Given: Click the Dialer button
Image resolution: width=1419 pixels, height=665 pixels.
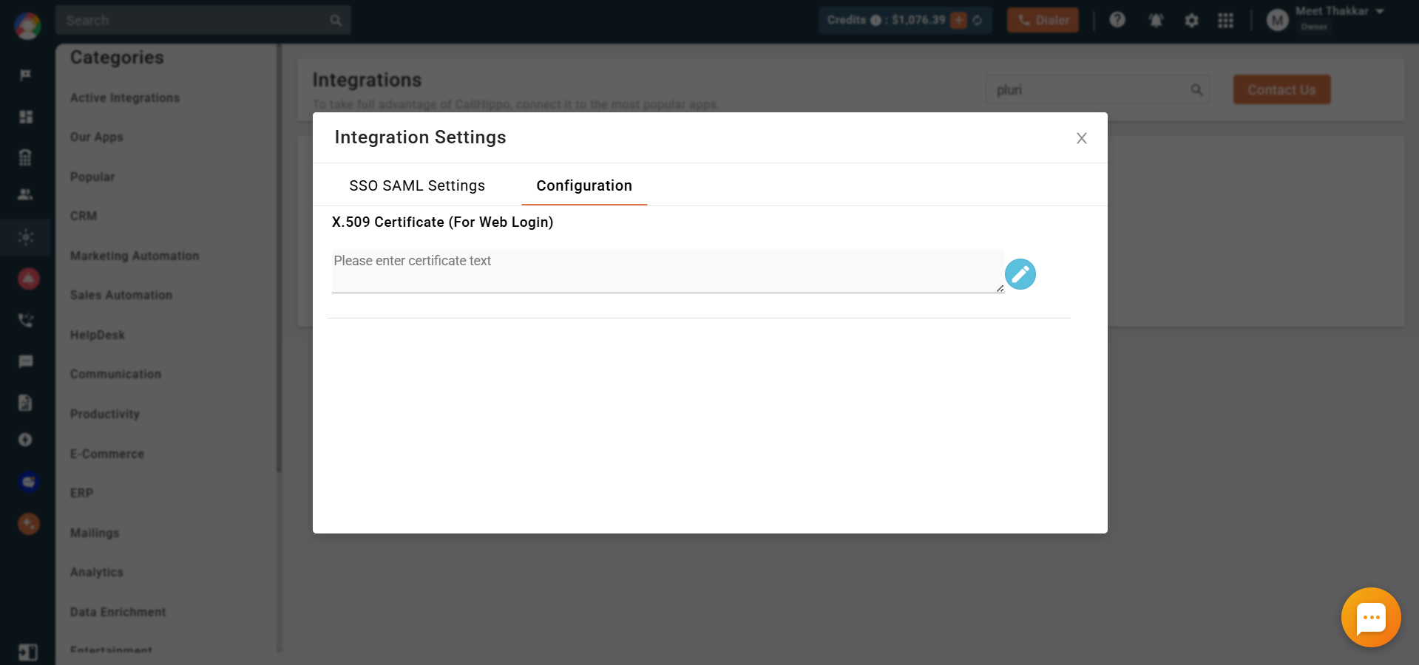Looking at the screenshot, I should (x=1043, y=20).
